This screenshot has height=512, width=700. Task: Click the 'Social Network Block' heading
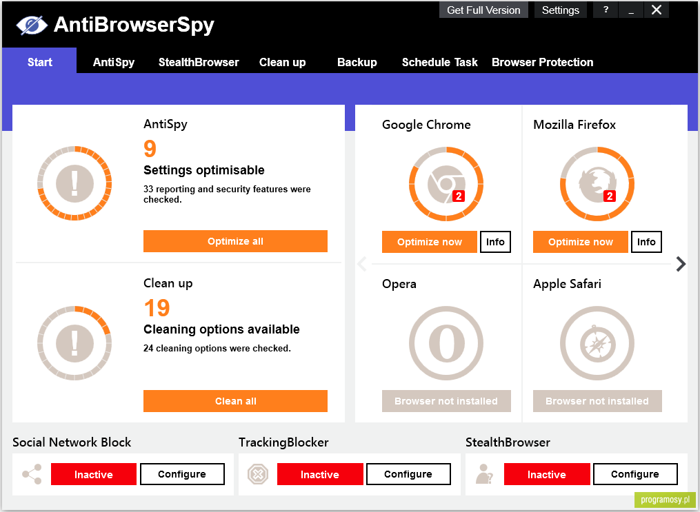[x=72, y=442]
